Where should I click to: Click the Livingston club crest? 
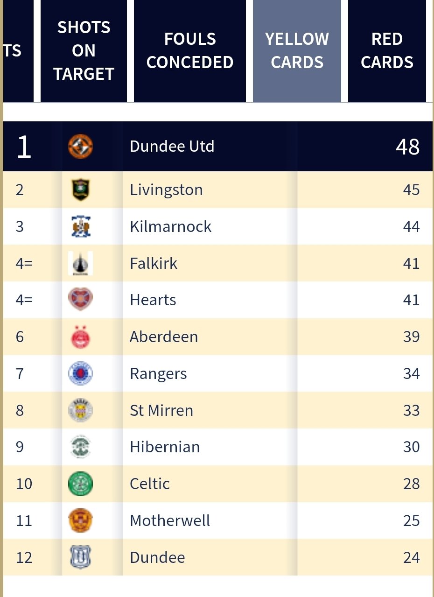pyautogui.click(x=80, y=190)
